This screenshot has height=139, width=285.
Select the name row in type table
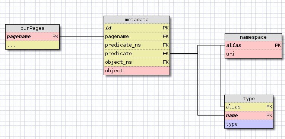coord(249,116)
